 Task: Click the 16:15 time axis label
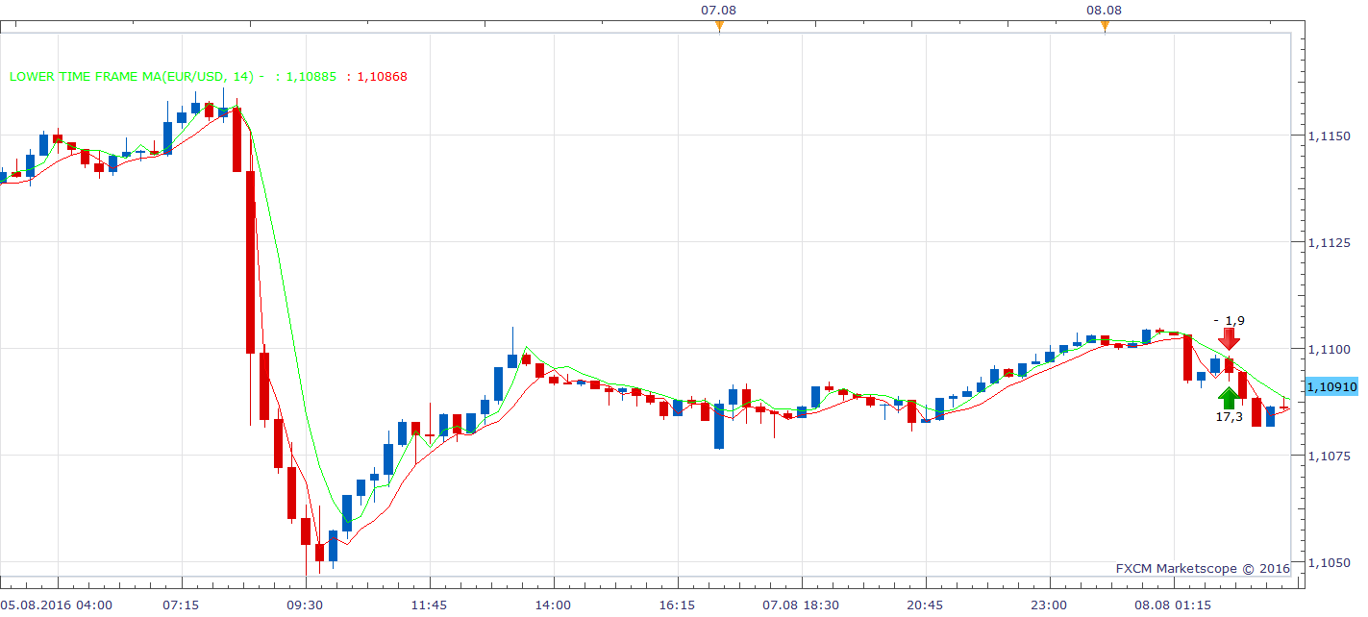point(677,605)
